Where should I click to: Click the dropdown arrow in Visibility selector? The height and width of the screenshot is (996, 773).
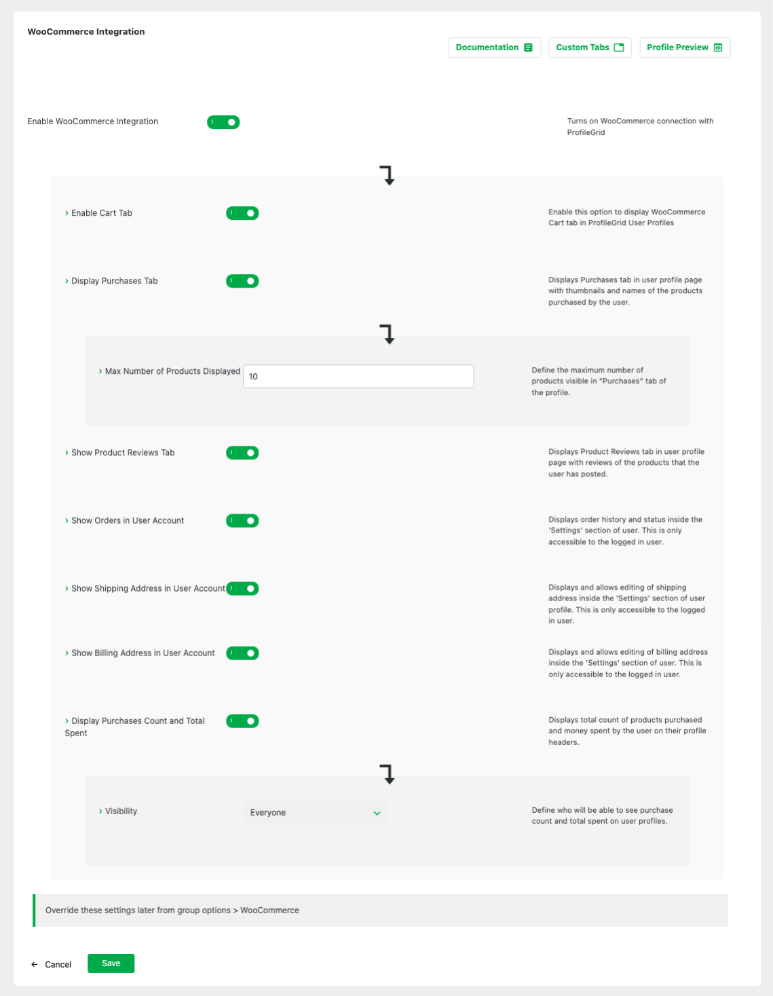coord(377,813)
